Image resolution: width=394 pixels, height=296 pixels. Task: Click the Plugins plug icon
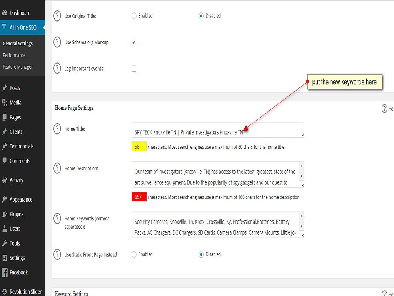5,214
